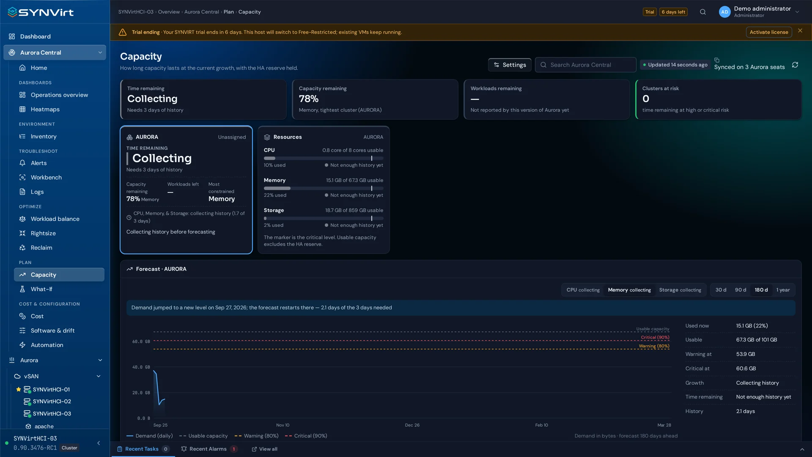Screen dimensions: 812x457
Task: Go to Overview in the breadcrumb
Action: click(169, 12)
